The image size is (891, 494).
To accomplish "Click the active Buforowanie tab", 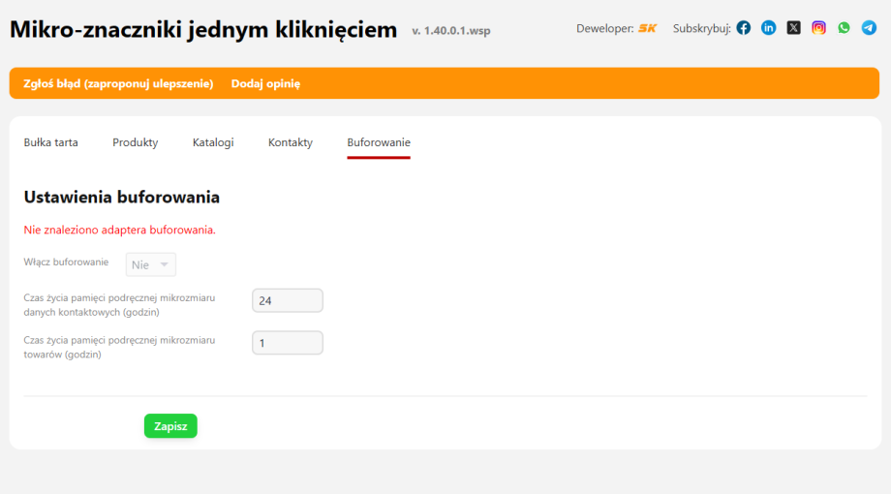I will pyautogui.click(x=379, y=142).
